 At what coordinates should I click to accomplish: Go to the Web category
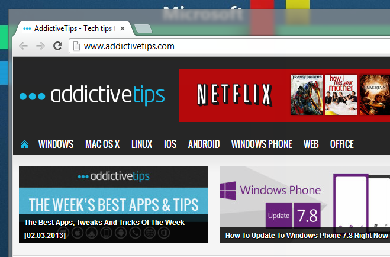click(x=311, y=144)
